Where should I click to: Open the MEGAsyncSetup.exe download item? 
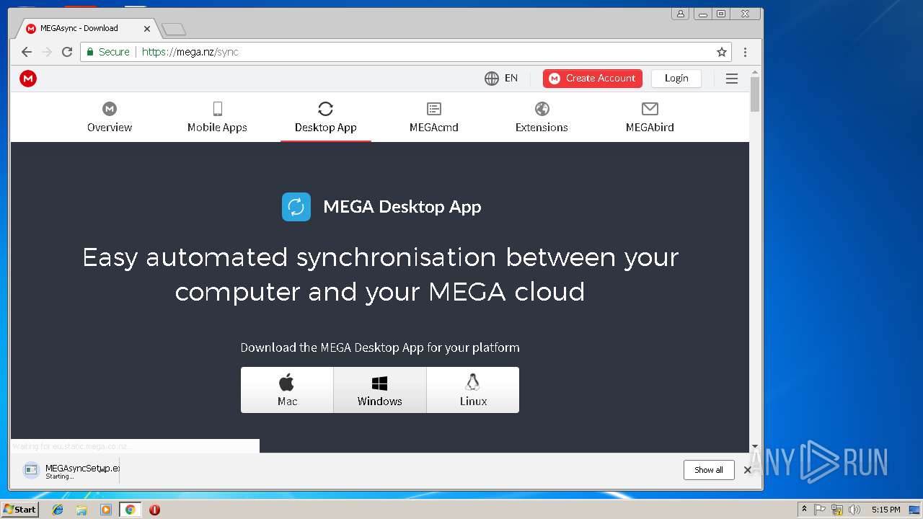tap(71, 470)
